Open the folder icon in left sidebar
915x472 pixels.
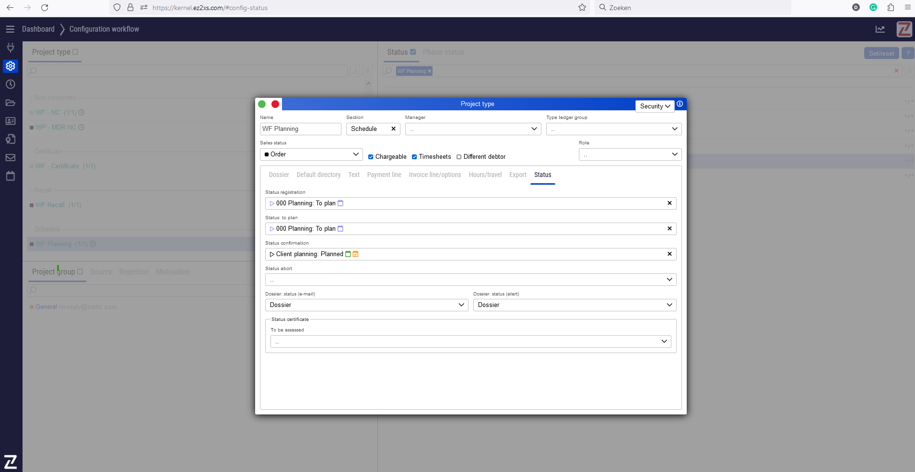[11, 103]
